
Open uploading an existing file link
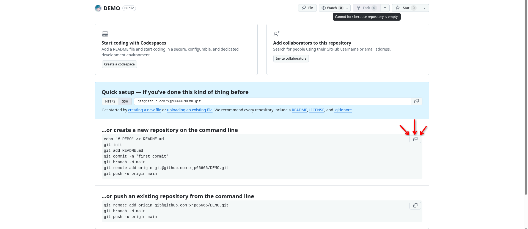tap(190, 110)
